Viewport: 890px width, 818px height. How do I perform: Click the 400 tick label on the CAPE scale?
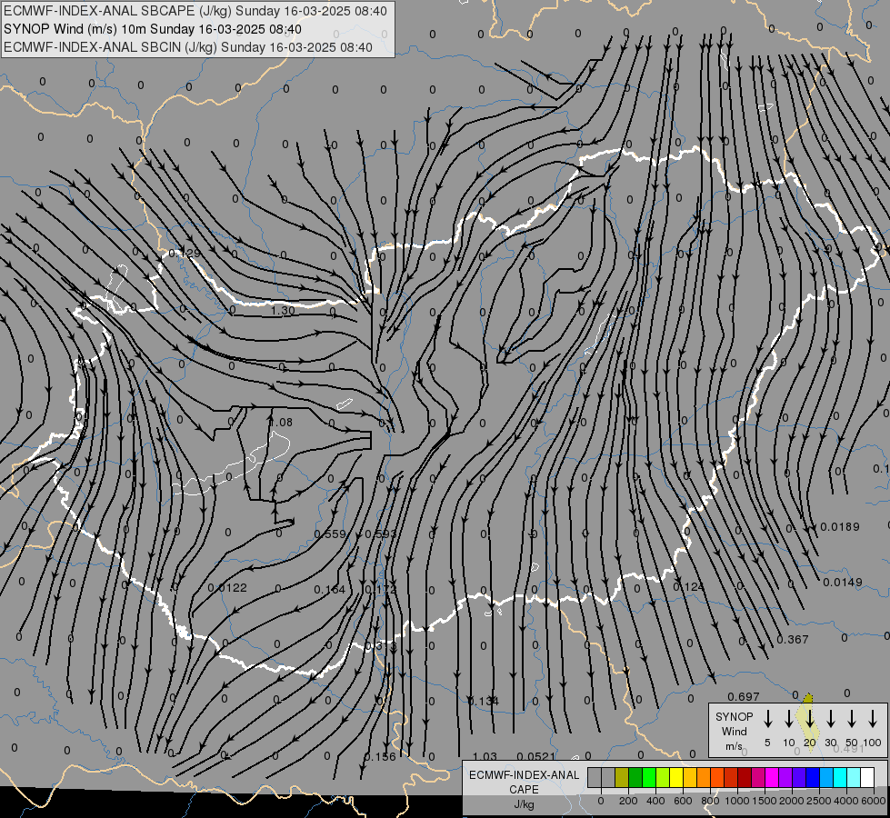(x=655, y=801)
